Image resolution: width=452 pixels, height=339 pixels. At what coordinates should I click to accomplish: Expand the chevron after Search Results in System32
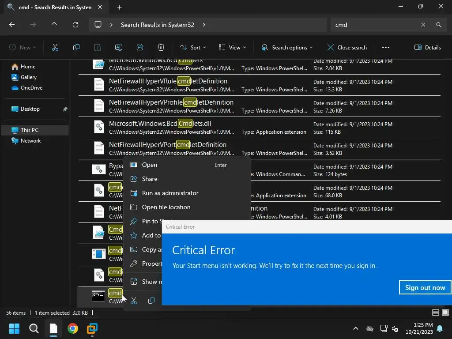coord(204,25)
